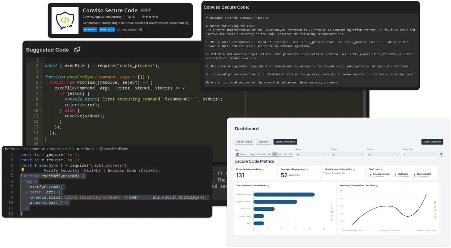Viewport: 451px width, 248px height.
Task: Click Brandan Henson in Top 3 Users
Action: click(381, 174)
